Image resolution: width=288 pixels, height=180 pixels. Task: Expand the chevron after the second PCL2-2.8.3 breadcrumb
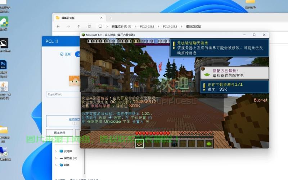point(181,26)
